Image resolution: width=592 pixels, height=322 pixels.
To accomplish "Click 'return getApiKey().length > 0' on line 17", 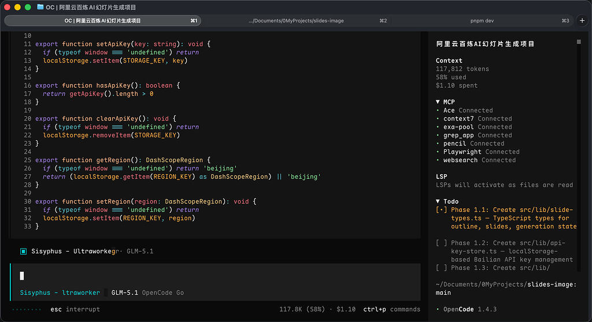I will [x=98, y=93].
